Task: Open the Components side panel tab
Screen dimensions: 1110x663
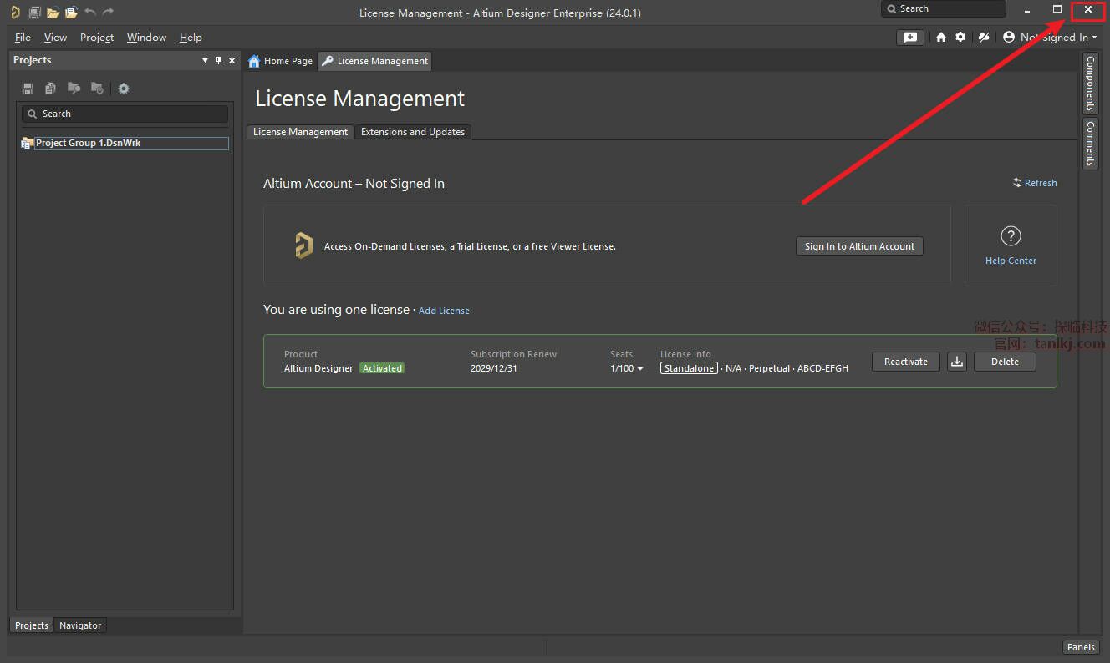Action: click(x=1090, y=84)
